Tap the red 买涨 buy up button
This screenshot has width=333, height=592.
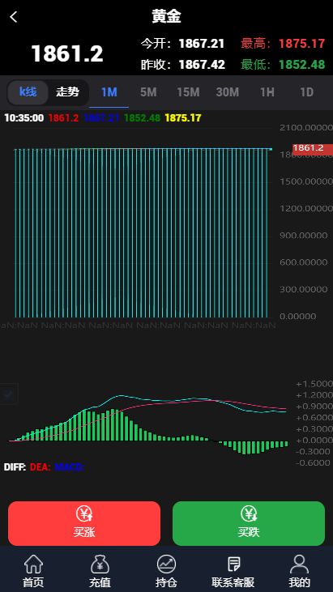tap(84, 523)
